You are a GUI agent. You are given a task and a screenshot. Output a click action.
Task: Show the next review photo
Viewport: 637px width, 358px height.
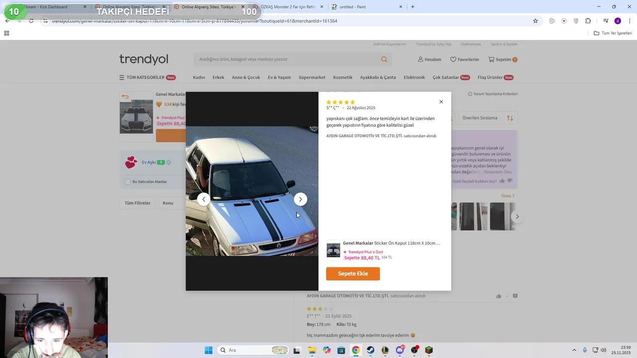(x=300, y=199)
